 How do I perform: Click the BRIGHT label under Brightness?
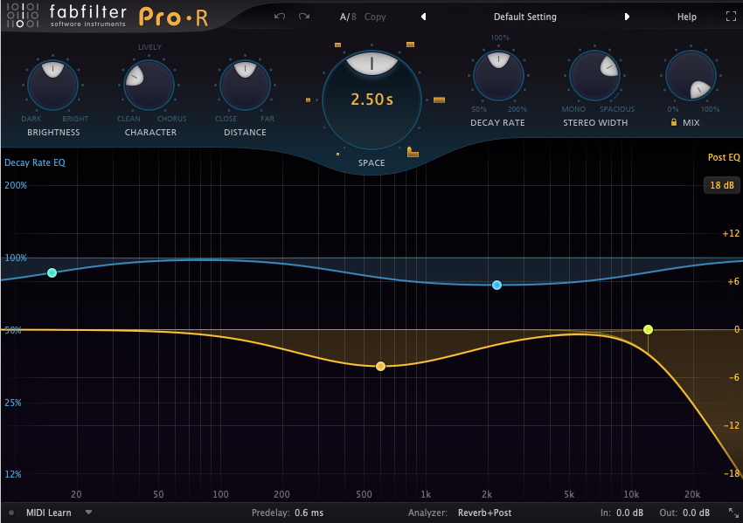[x=75, y=119]
